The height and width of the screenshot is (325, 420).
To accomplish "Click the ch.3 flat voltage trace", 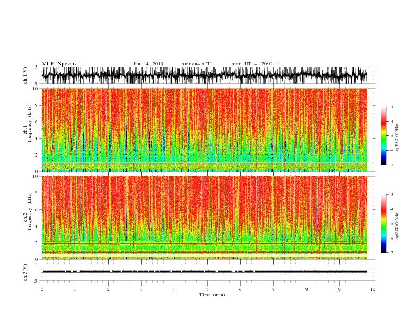I will tap(205, 272).
